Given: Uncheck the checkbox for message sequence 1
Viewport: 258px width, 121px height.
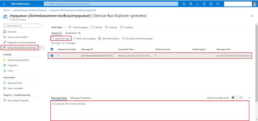Looking at the screenshot, I should click(52, 56).
